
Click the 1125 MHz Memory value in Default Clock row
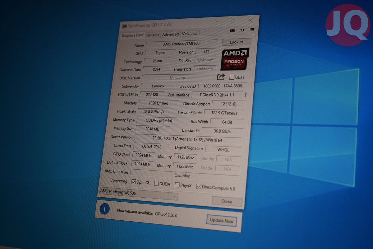pyautogui.click(x=185, y=166)
